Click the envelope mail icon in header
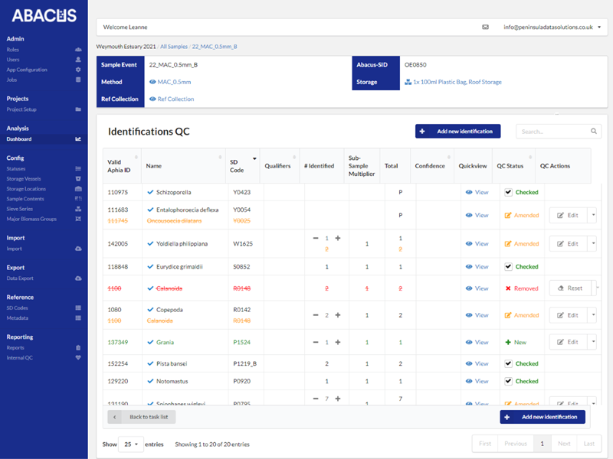The width and height of the screenshot is (613, 459). click(x=485, y=27)
